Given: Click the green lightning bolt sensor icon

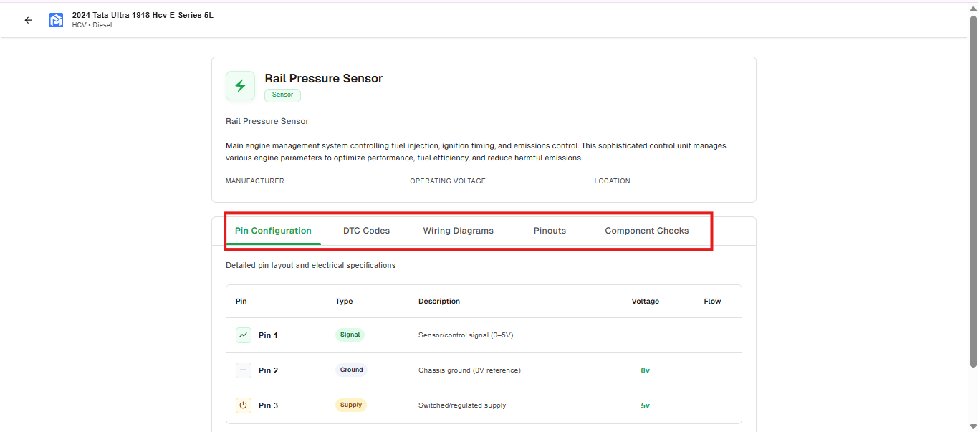Looking at the screenshot, I should pos(240,85).
